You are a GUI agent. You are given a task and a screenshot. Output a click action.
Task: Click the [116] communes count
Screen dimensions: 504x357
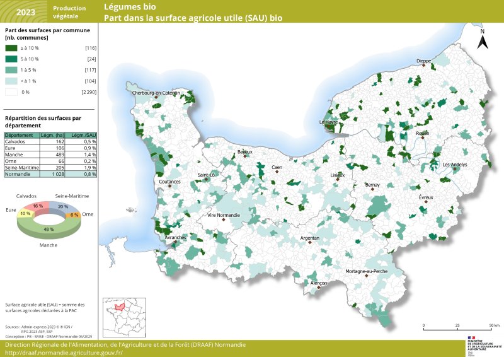coord(91,48)
